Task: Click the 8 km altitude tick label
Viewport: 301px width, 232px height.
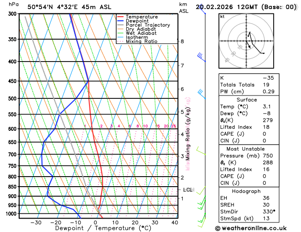Action: [182, 42]
